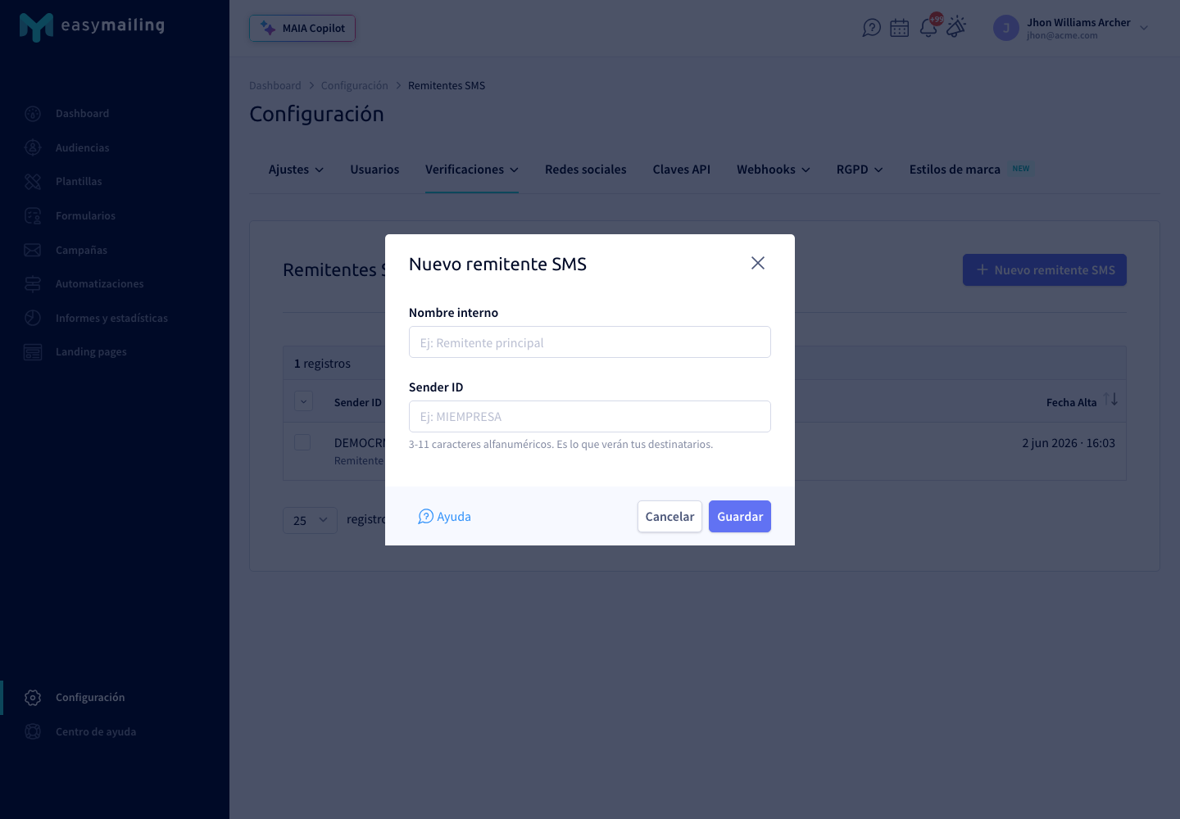Expand the Verificaciones tab dropdown

[472, 170]
